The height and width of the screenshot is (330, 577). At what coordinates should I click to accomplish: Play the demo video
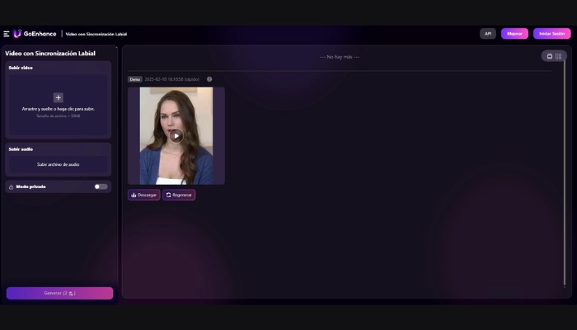(176, 136)
